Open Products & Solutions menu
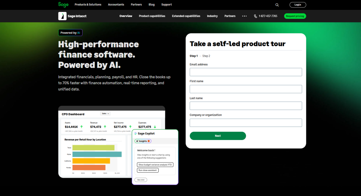This screenshot has width=361, height=196. coord(88,5)
